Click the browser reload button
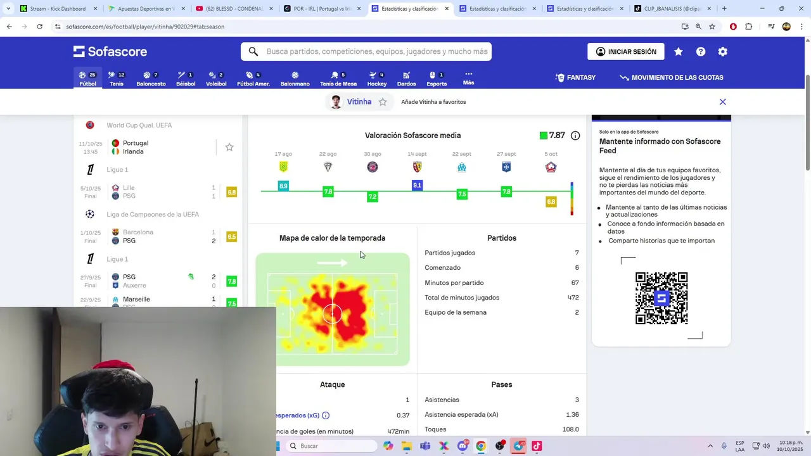The height and width of the screenshot is (456, 811). [x=39, y=27]
